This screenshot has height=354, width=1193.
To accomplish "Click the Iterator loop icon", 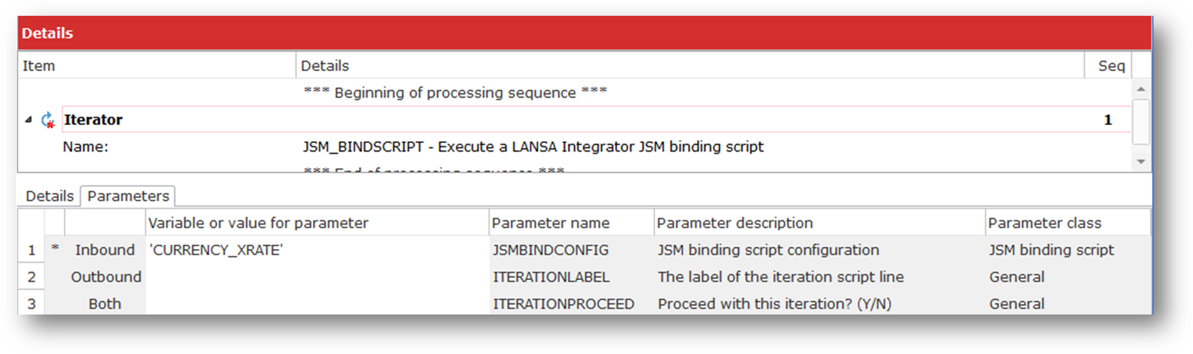I will (x=48, y=120).
